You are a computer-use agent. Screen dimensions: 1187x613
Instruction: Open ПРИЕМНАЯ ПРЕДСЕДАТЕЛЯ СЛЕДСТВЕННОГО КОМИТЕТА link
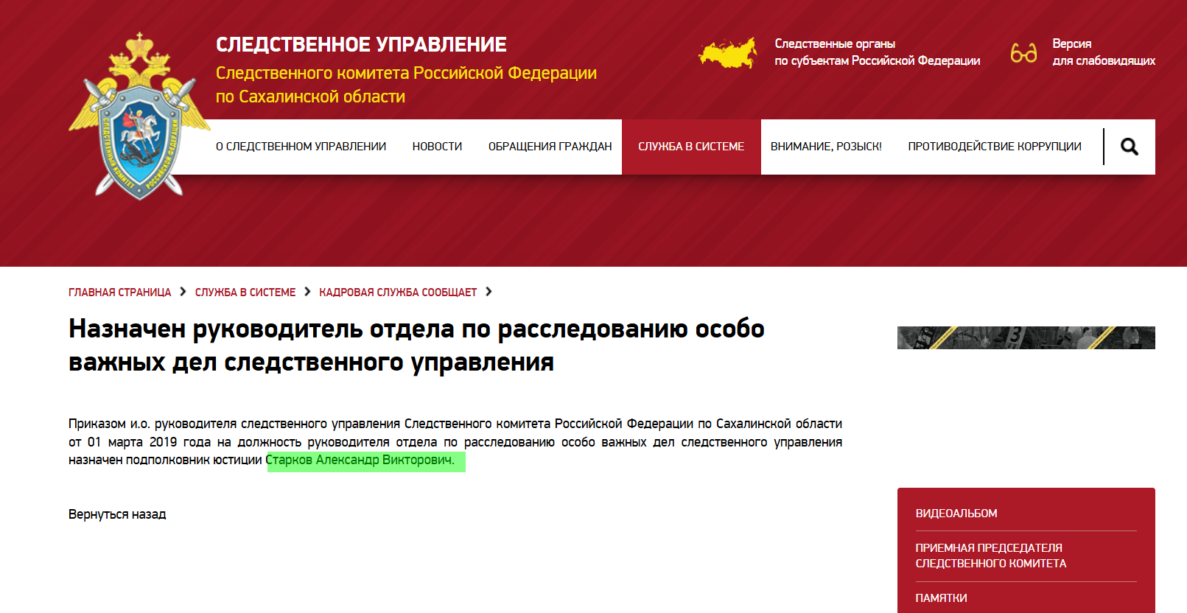click(991, 556)
